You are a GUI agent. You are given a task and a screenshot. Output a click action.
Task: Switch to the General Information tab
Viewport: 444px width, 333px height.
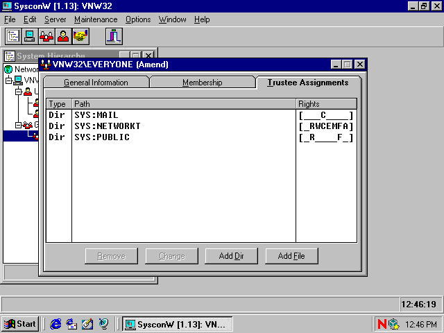96,83
